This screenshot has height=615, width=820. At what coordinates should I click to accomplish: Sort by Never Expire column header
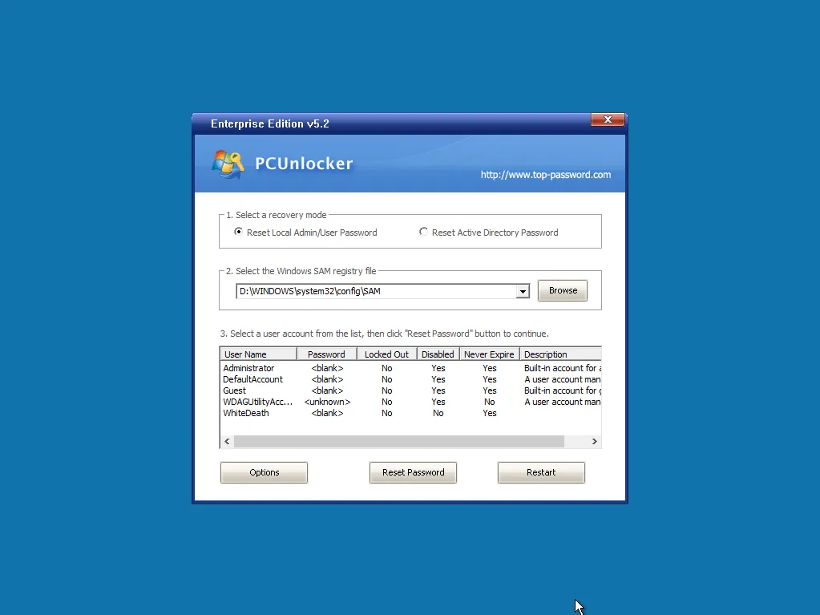(x=489, y=354)
